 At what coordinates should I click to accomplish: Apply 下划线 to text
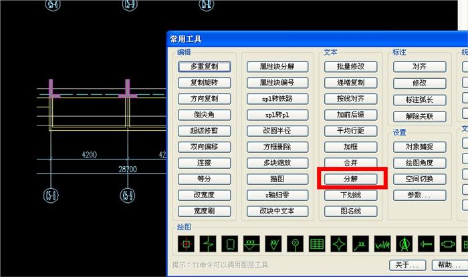click(351, 196)
